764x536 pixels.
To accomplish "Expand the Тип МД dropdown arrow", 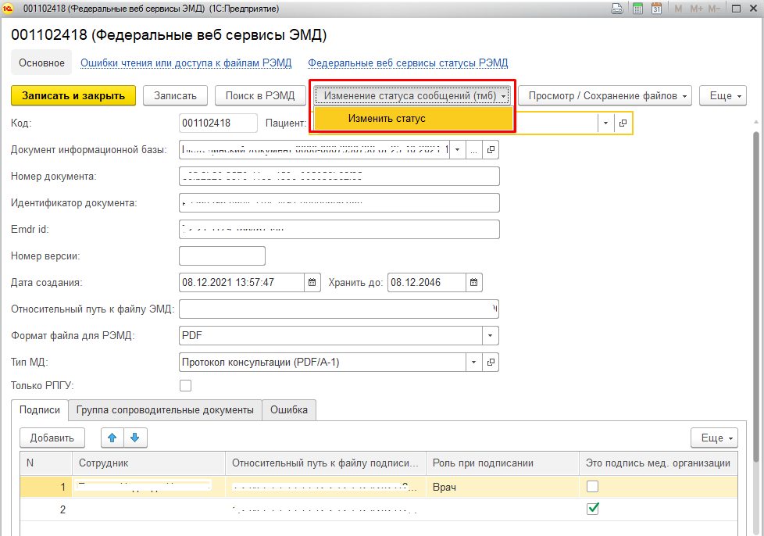I will [x=474, y=363].
